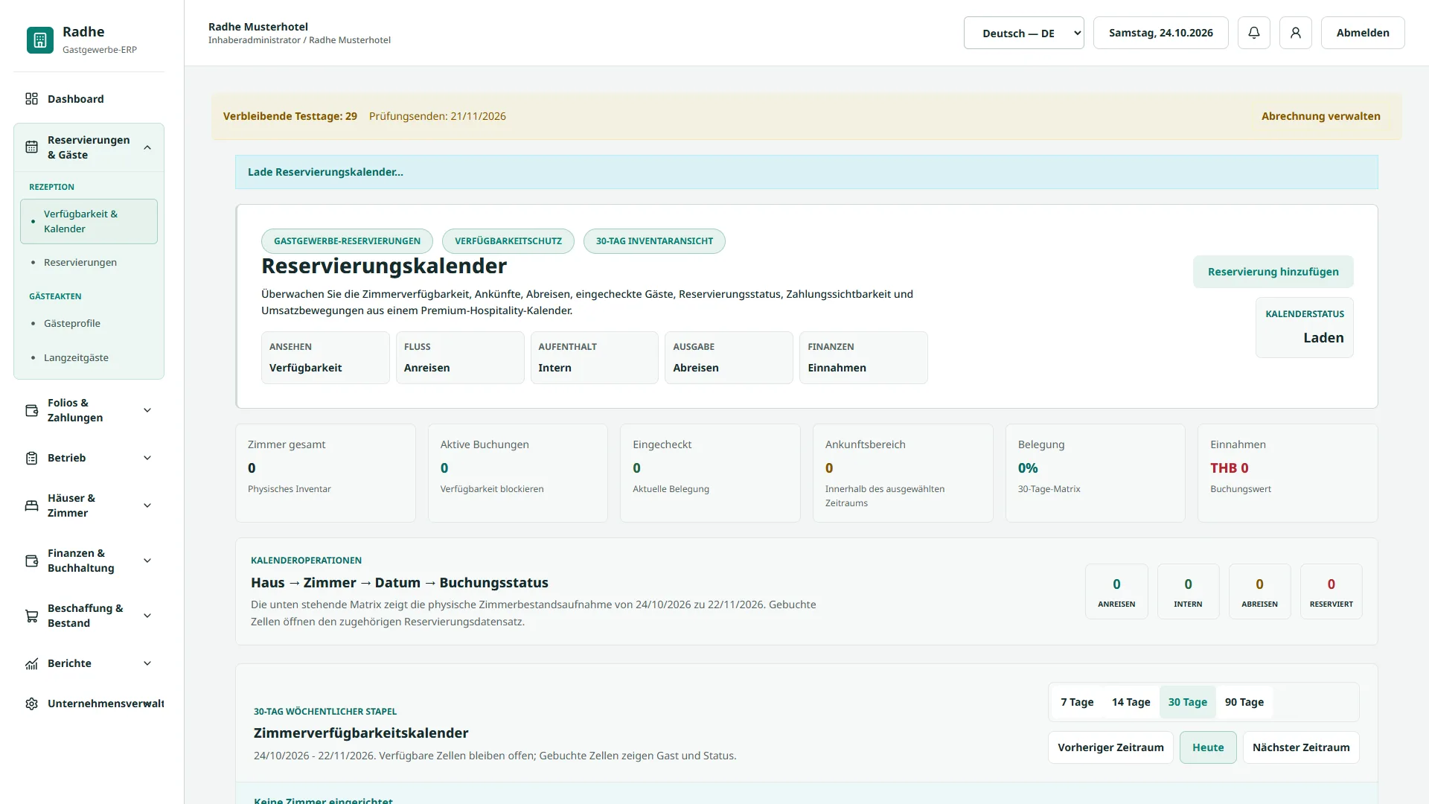
Task: Click GASTGEWERBE-RESERVIERUNGEN tag pill
Action: (347, 241)
